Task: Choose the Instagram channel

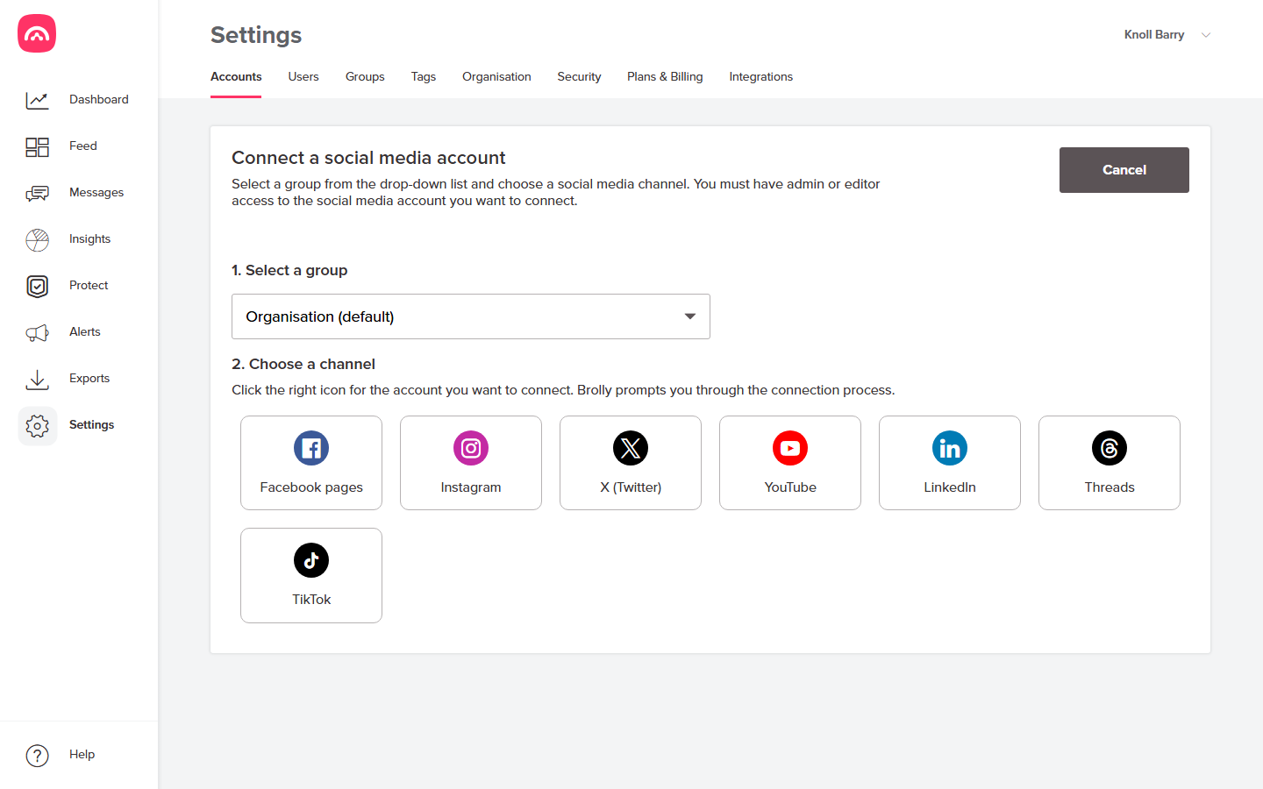Action: [471, 463]
